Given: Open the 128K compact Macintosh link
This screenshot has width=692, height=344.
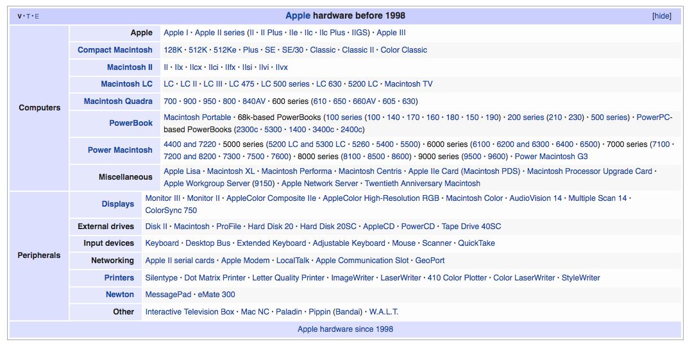Looking at the screenshot, I should pyautogui.click(x=173, y=50).
